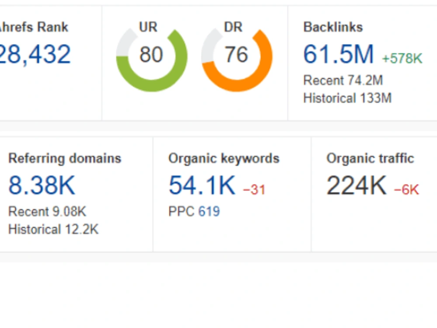
Task: Select Historical 12.2K under Referring domains
Action: (x=53, y=229)
